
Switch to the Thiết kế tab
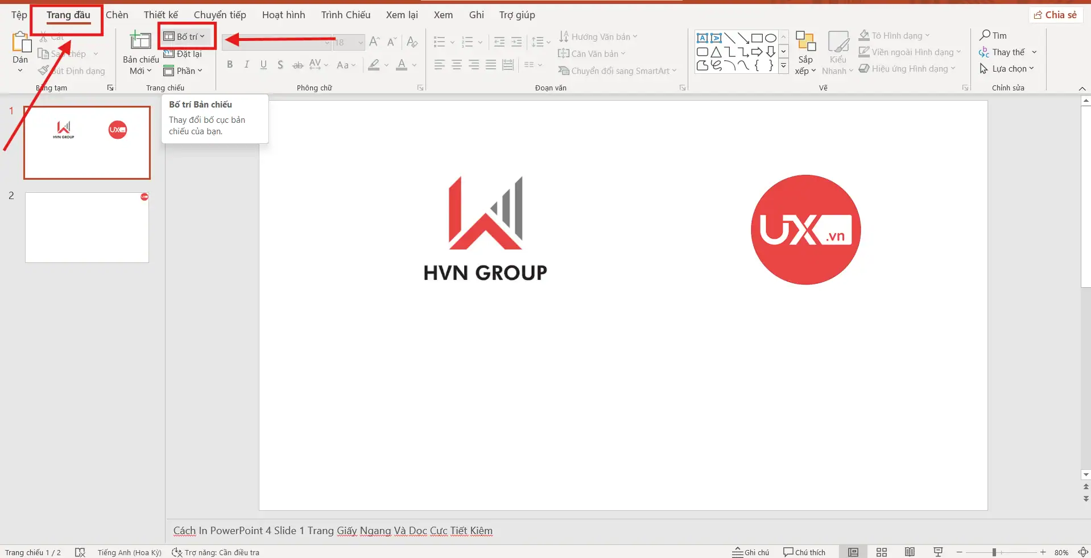(x=160, y=15)
